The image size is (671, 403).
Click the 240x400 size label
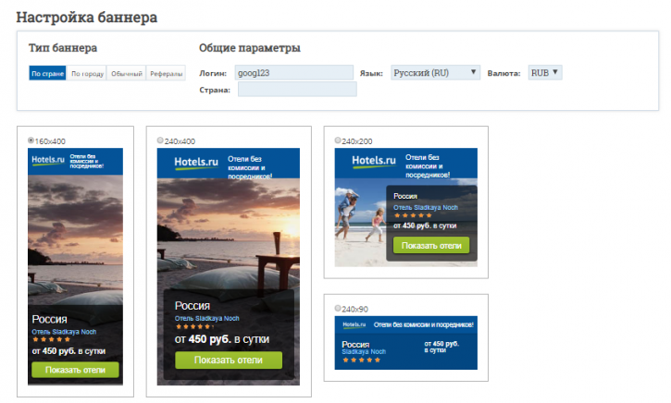click(x=180, y=141)
